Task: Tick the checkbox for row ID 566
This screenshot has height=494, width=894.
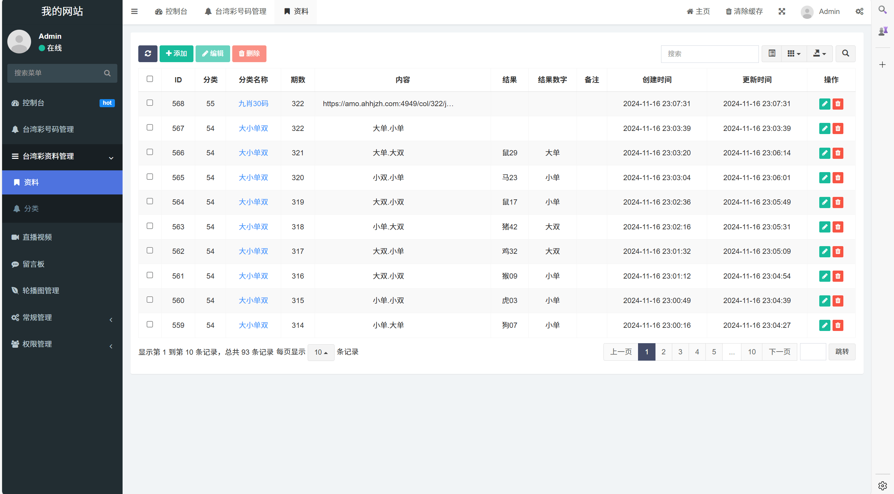Action: (150, 152)
